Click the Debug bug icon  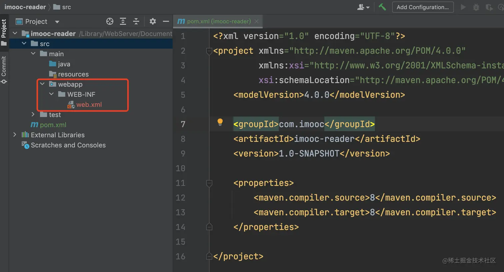pos(476,7)
